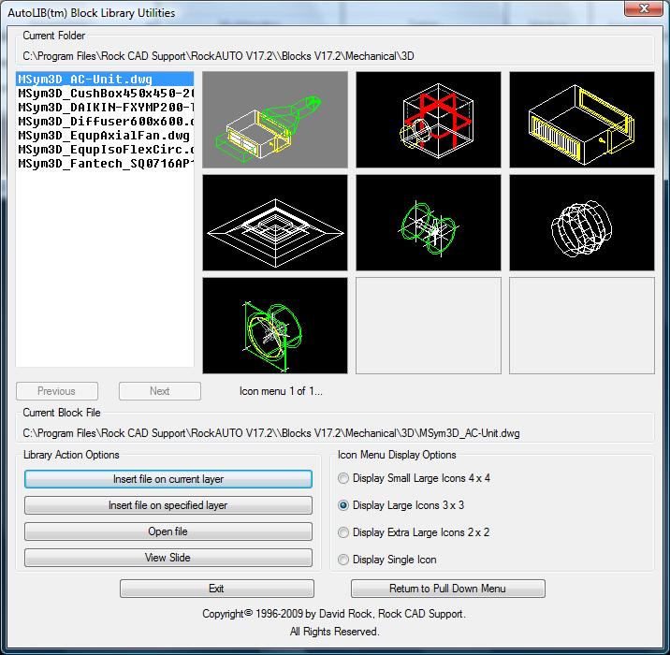This screenshot has width=670, height=655.
Task: Click the 'Icon menu 1 of 1...' label
Action: point(281,391)
